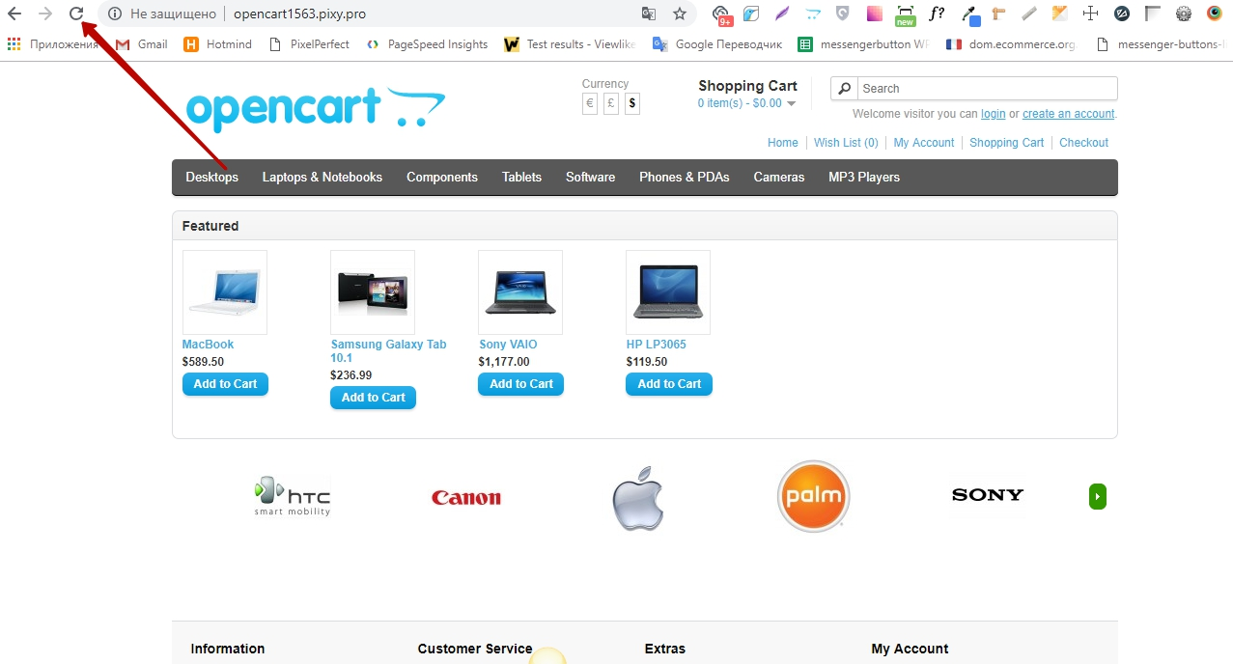The image size is (1233, 664).
Task: Go to the Home link
Action: [x=783, y=143]
